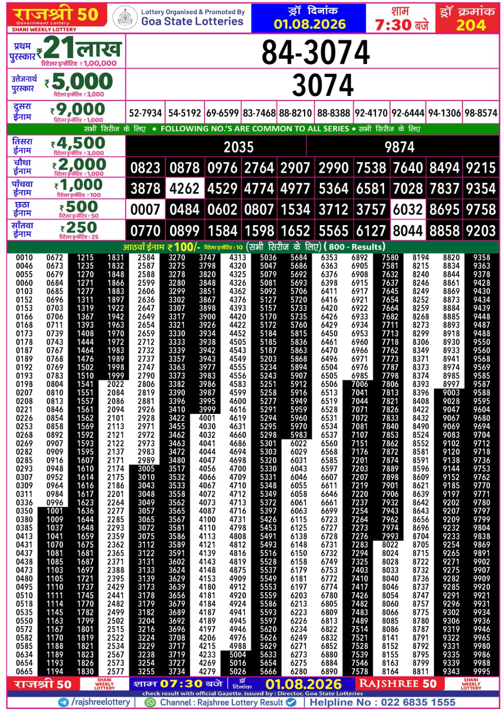Select second prize number 54-5192
The width and height of the screenshot is (504, 713).
coord(184,113)
